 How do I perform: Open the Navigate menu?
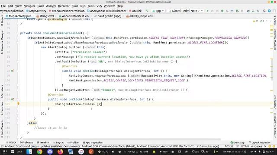(x=29, y=6)
